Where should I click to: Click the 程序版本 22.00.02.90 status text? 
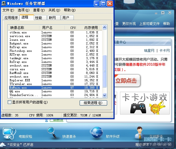point(153,145)
